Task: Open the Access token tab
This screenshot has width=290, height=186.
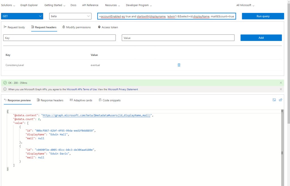Action: tap(108, 27)
